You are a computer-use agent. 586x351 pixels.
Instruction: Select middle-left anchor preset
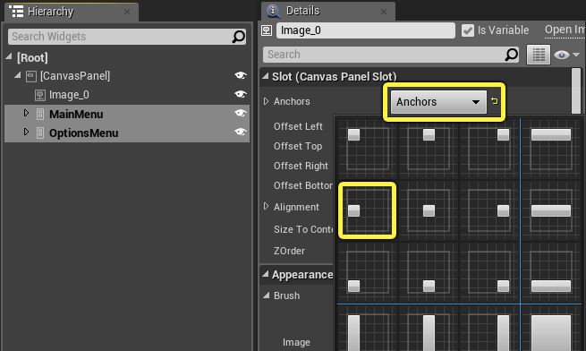pos(368,210)
